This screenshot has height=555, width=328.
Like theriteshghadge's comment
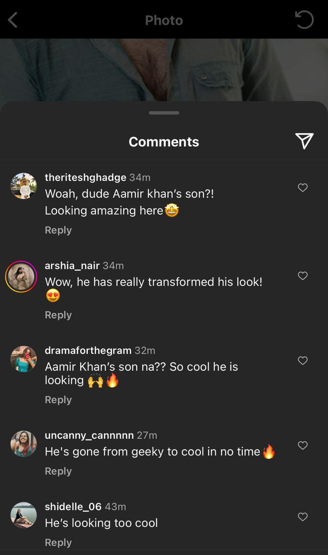click(302, 187)
